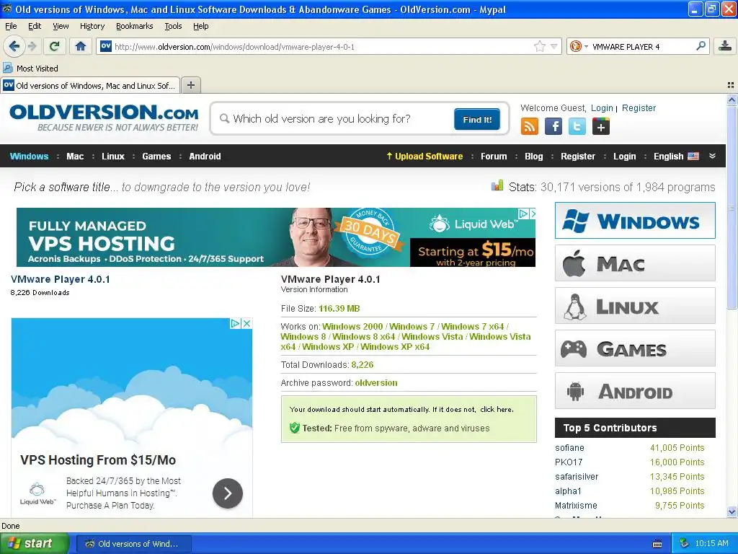Open contributor safarisilver's profile
Screen dimensions: 738x554
tap(577, 477)
